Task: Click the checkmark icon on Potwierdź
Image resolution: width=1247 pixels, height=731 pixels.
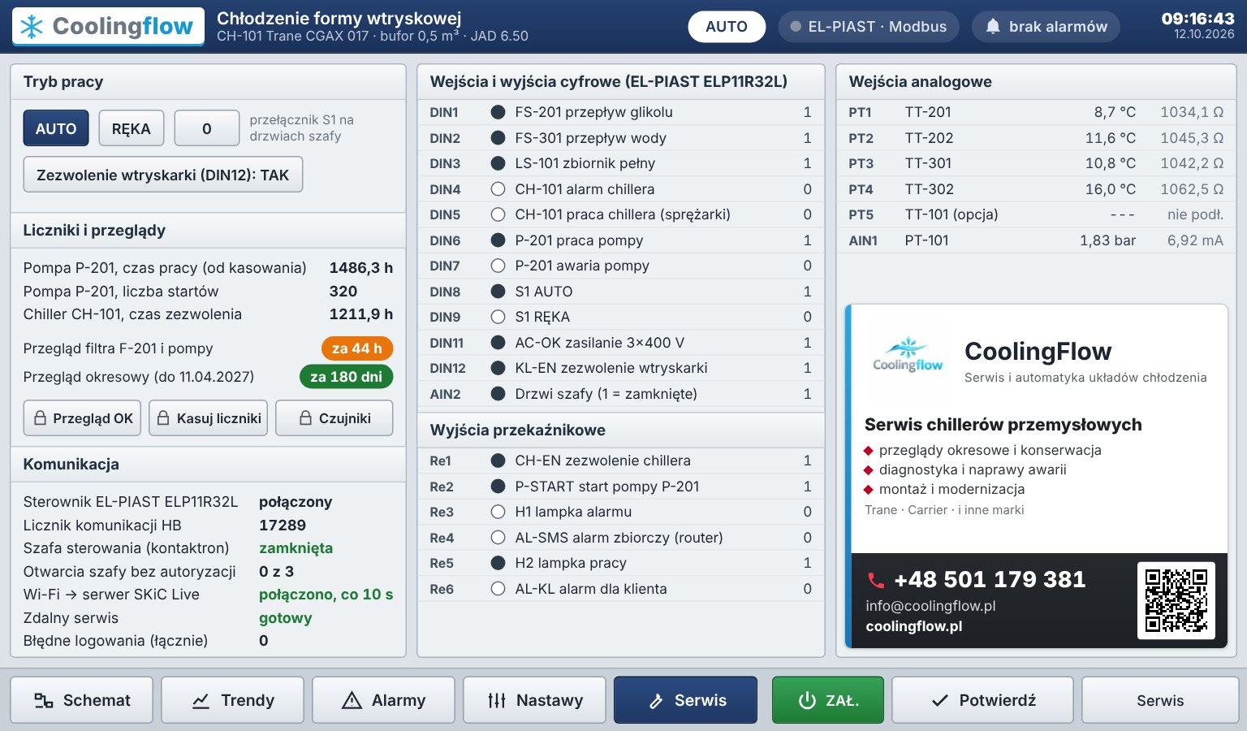Action: tap(939, 700)
